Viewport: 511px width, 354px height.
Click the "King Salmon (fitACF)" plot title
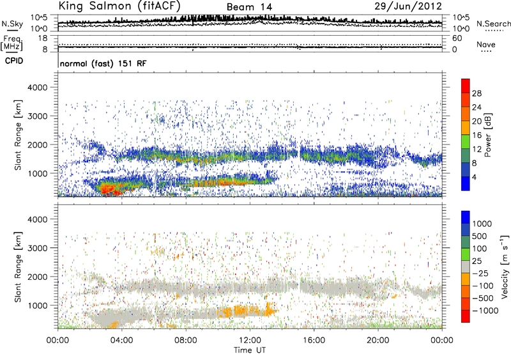coord(119,6)
